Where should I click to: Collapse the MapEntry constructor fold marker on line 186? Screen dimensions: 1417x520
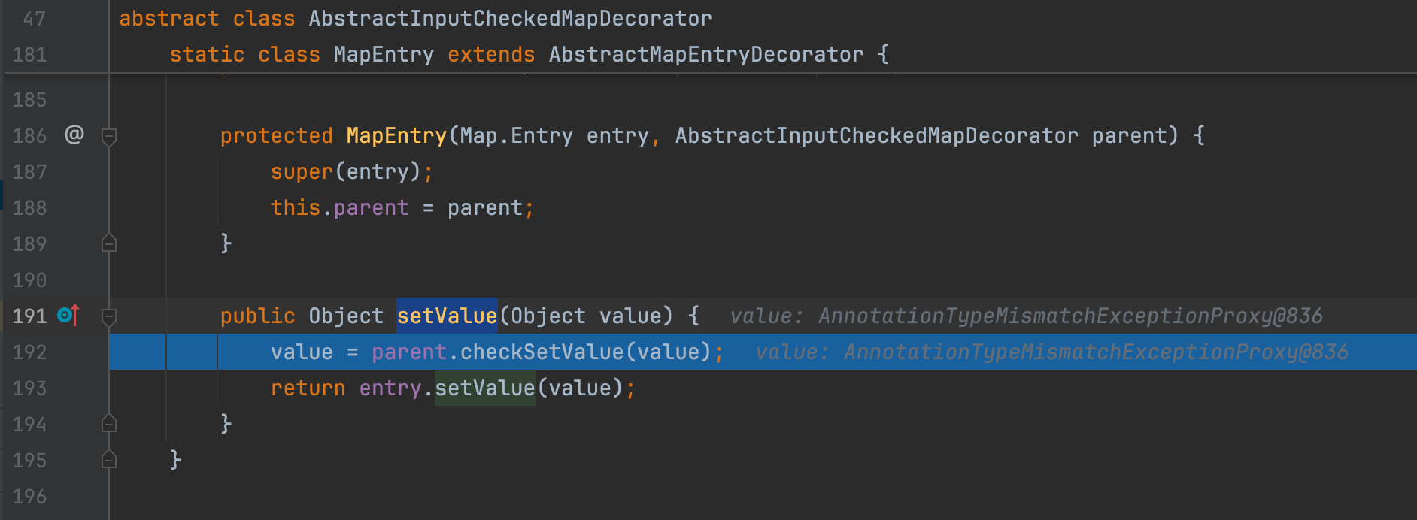(x=109, y=136)
